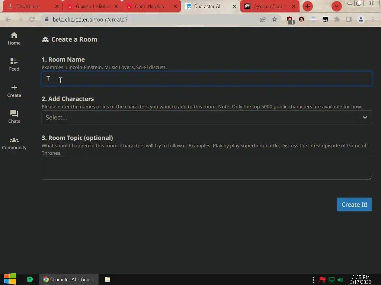Open the Extensions puzzle menu
Screen dimensions: 381x285
pyautogui.click(x=337, y=19)
